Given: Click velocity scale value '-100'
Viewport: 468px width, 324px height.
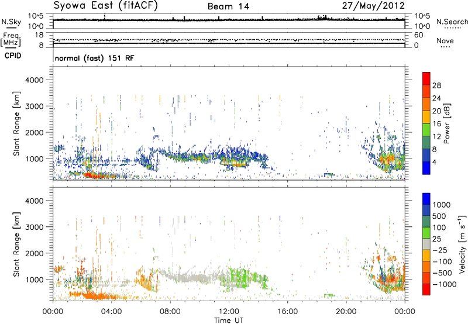Looking at the screenshot, I should pyautogui.click(x=442, y=261).
